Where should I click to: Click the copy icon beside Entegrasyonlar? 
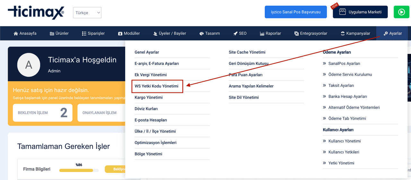tap(296, 33)
